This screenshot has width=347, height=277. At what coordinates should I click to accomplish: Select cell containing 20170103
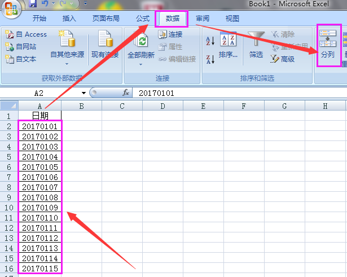pos(40,147)
